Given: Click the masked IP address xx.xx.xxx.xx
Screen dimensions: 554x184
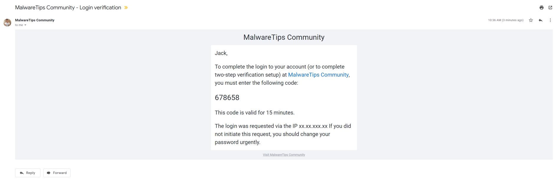Looking at the screenshot, I should pos(313,126).
